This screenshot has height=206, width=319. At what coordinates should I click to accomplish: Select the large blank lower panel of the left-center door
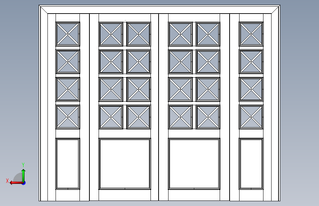coord(125,164)
